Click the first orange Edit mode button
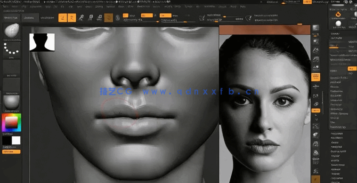The image size is (357, 183). click(63, 18)
